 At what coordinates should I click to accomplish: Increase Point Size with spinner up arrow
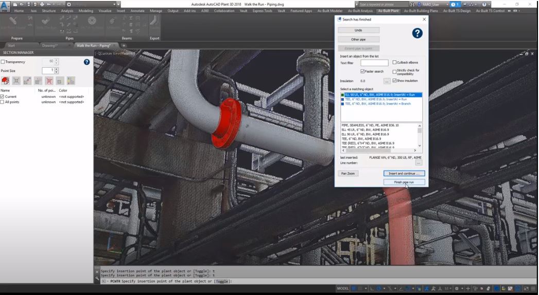tap(57, 69)
